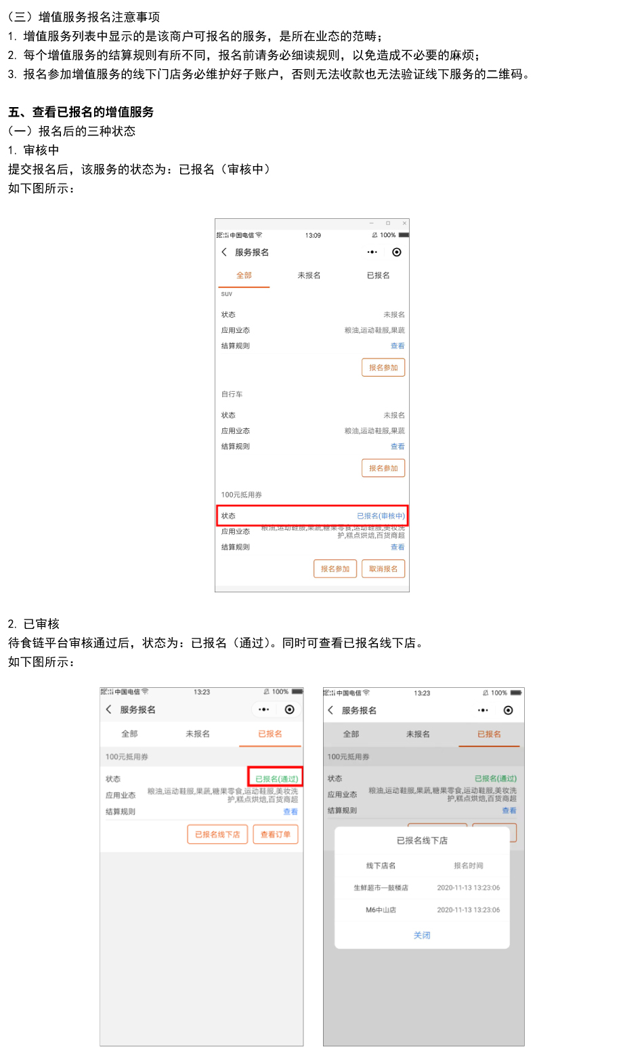Viewport: 623px width, 1062px height.
Task: Click target icon in the bottom-left phone screenshot
Action: pos(289,710)
